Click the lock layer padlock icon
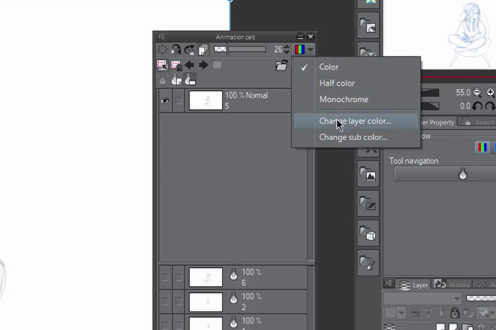 (x=454, y=313)
